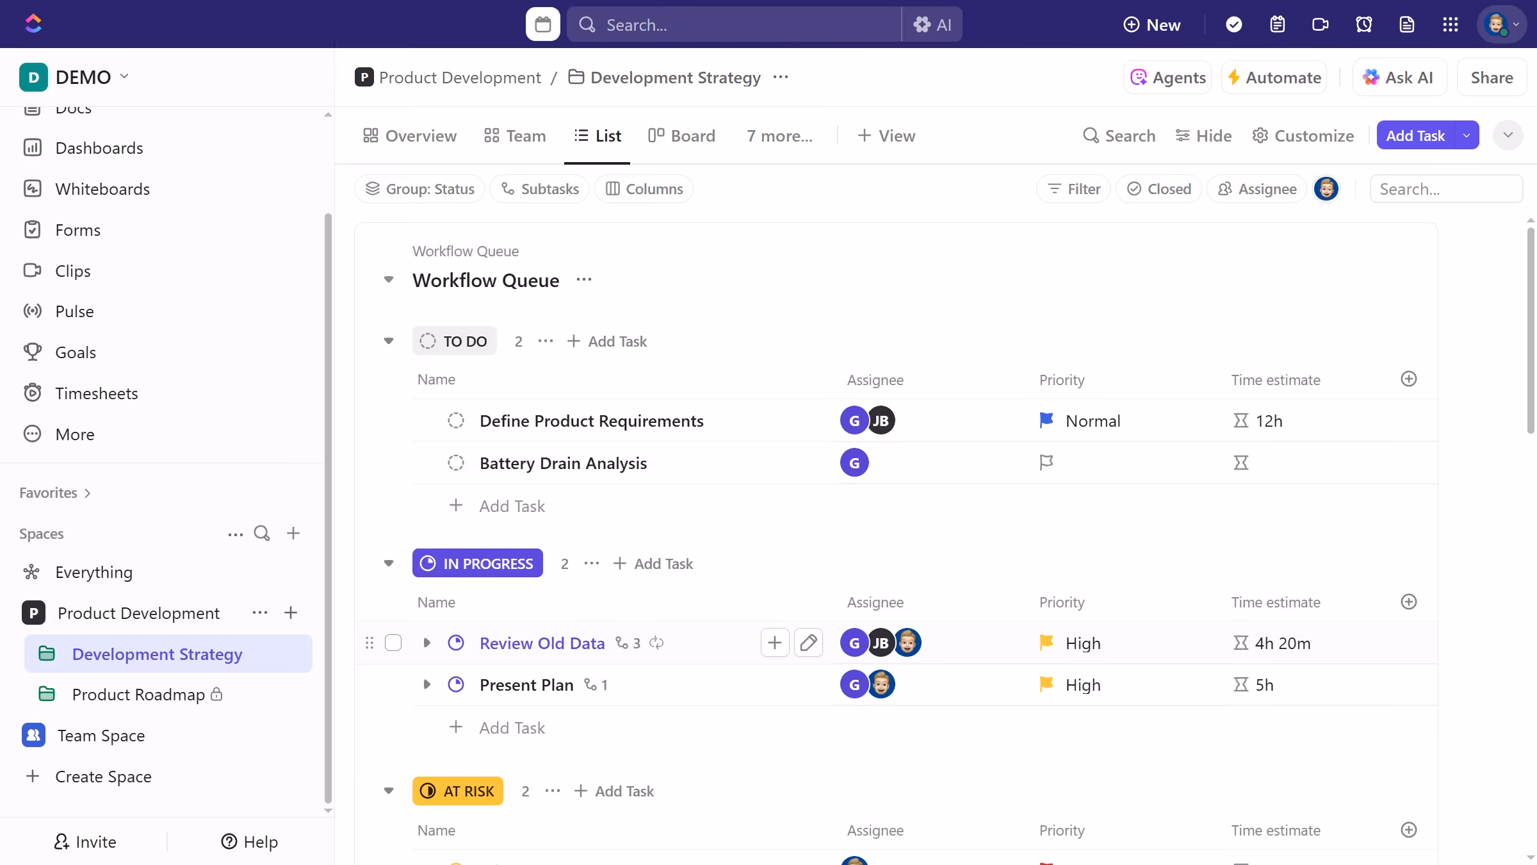Open the docs page icon in top bar

coord(1406,24)
